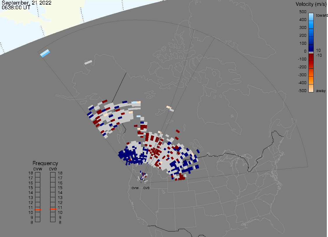Viewport: 328px width, 237px height.
Task: Click the gray radar site dot on map
Action: pos(141,182)
